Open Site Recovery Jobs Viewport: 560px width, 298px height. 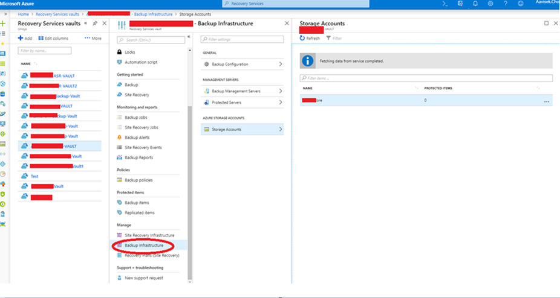click(142, 127)
